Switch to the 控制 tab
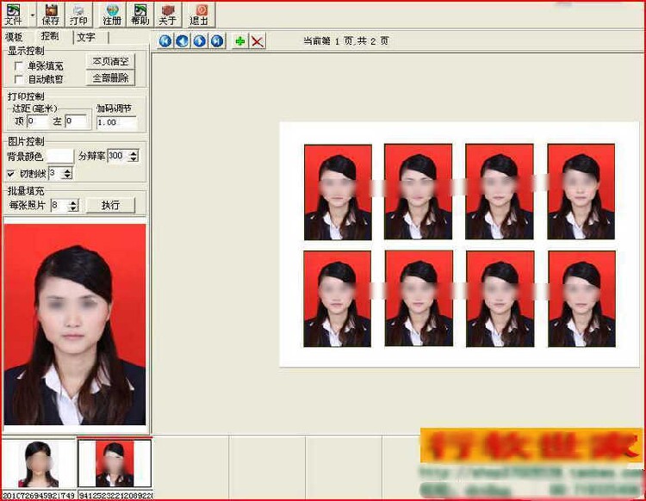Screen dimensions: 646x501 [x=50, y=36]
